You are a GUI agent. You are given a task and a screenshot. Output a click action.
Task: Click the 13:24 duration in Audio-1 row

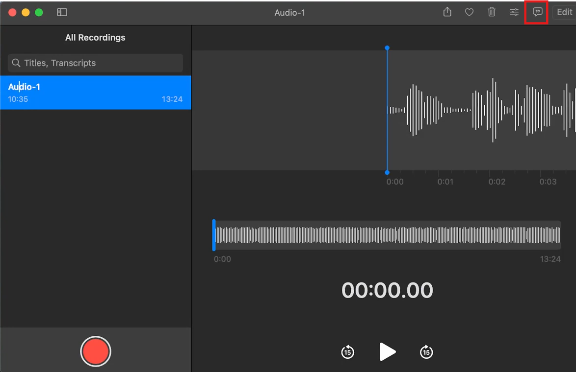pos(172,99)
